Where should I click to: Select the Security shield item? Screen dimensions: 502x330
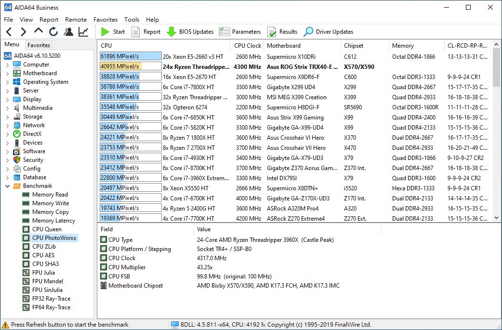point(28,160)
